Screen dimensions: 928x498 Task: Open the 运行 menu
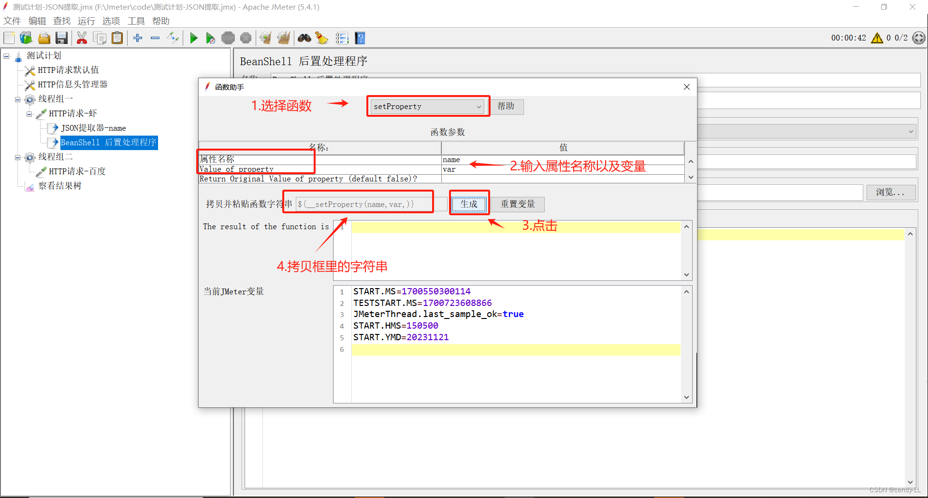[86, 21]
